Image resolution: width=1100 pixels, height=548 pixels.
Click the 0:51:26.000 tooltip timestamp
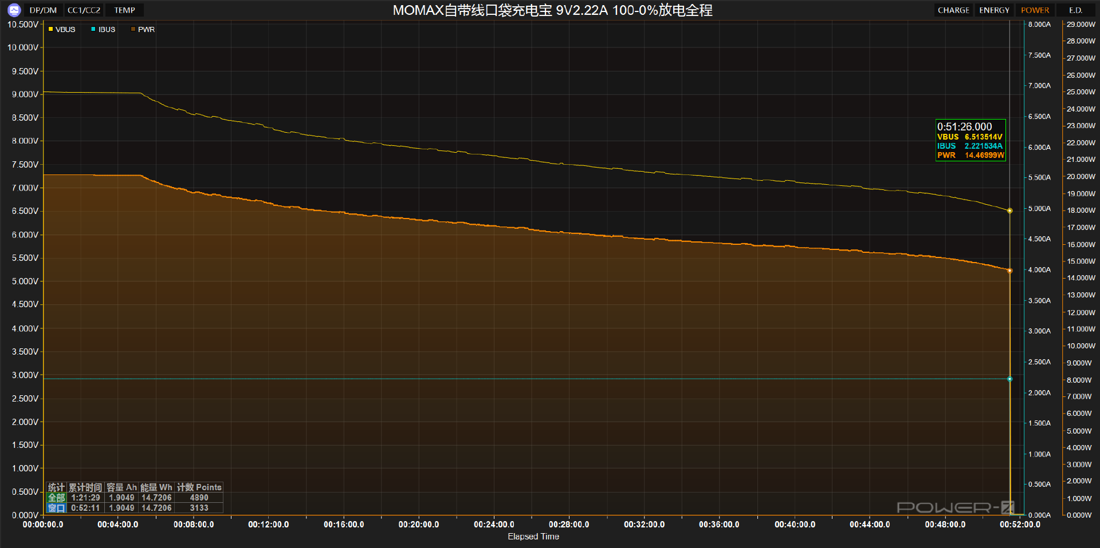click(x=964, y=126)
